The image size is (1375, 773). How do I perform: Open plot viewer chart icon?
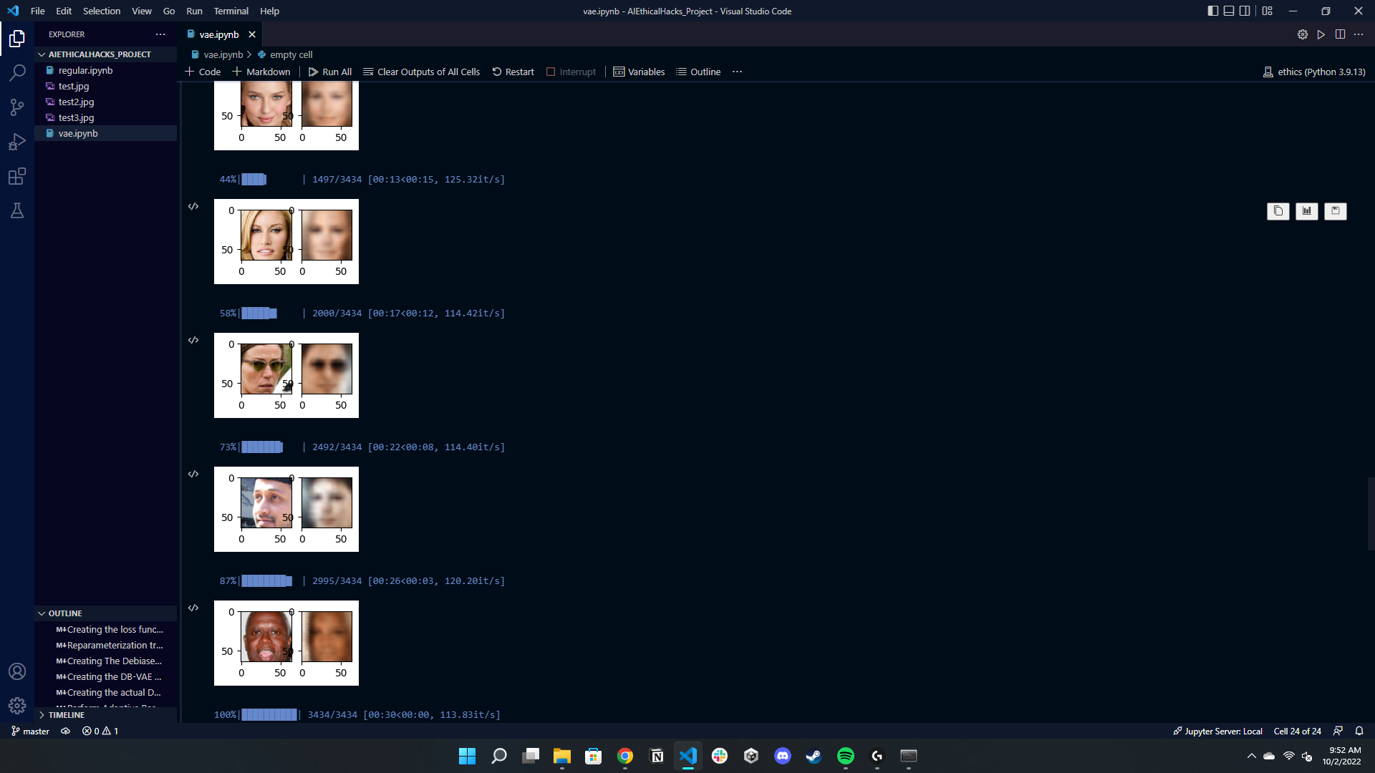point(1306,211)
